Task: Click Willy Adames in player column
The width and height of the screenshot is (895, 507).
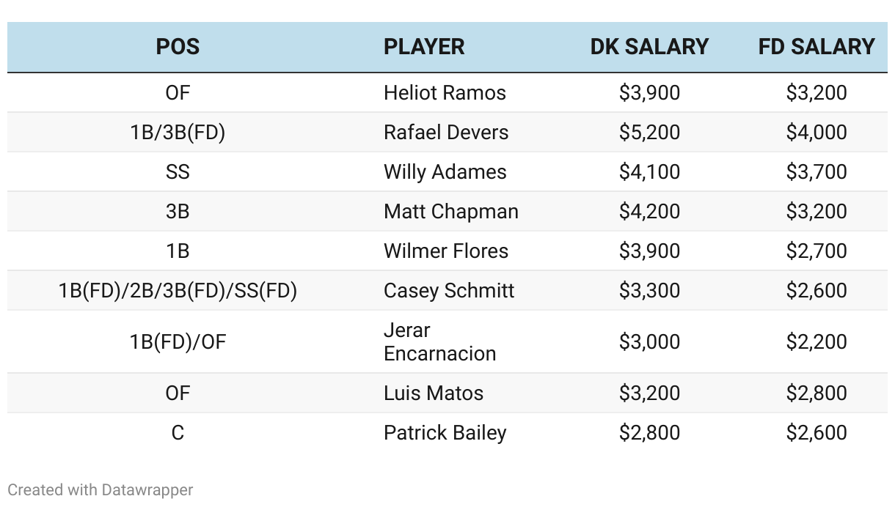Action: tap(445, 172)
